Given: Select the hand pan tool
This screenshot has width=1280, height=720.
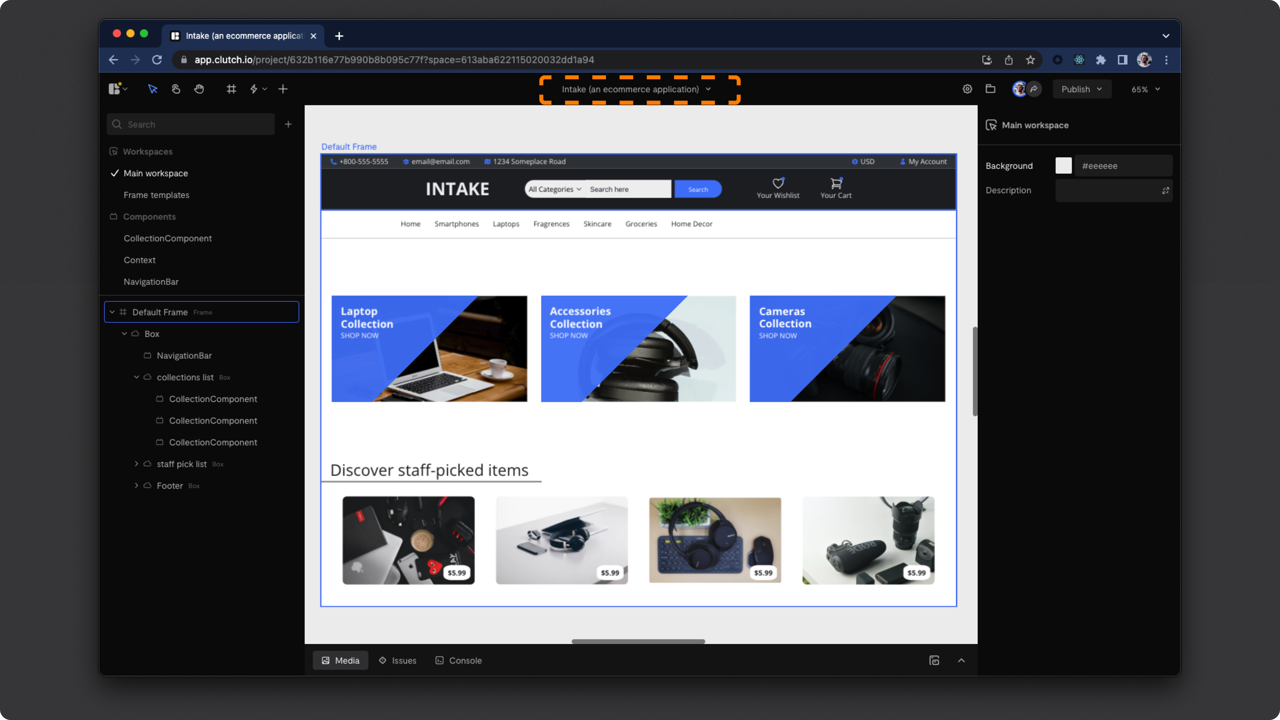Looking at the screenshot, I should coord(199,89).
